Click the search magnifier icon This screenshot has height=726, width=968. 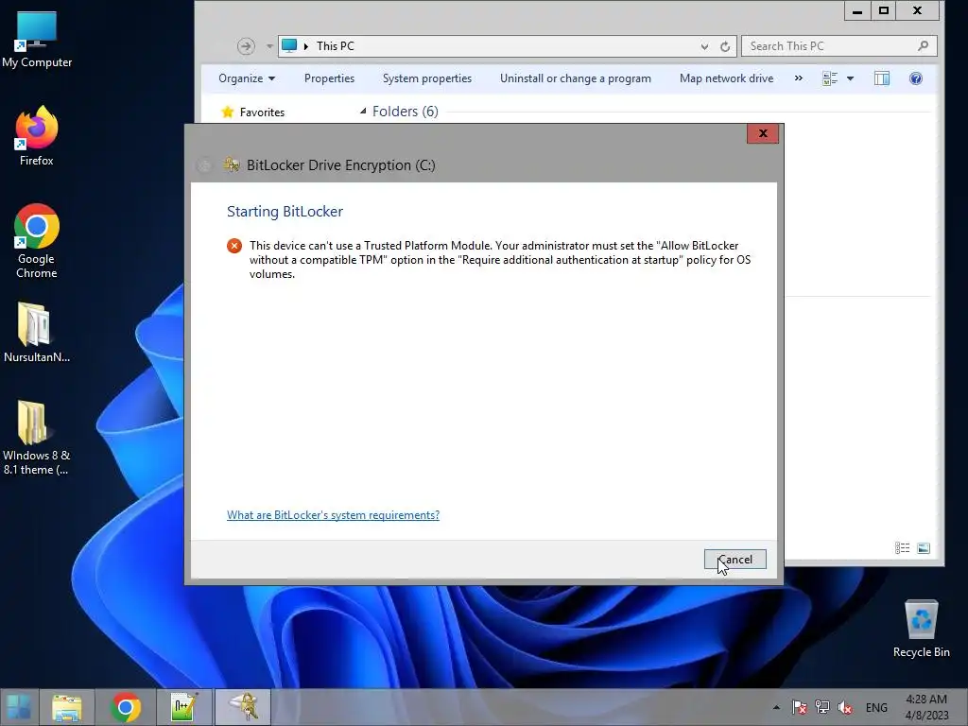point(924,45)
